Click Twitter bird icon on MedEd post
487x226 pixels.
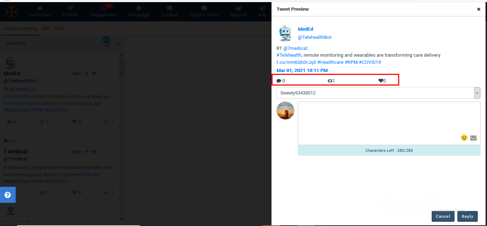[x=94, y=73]
